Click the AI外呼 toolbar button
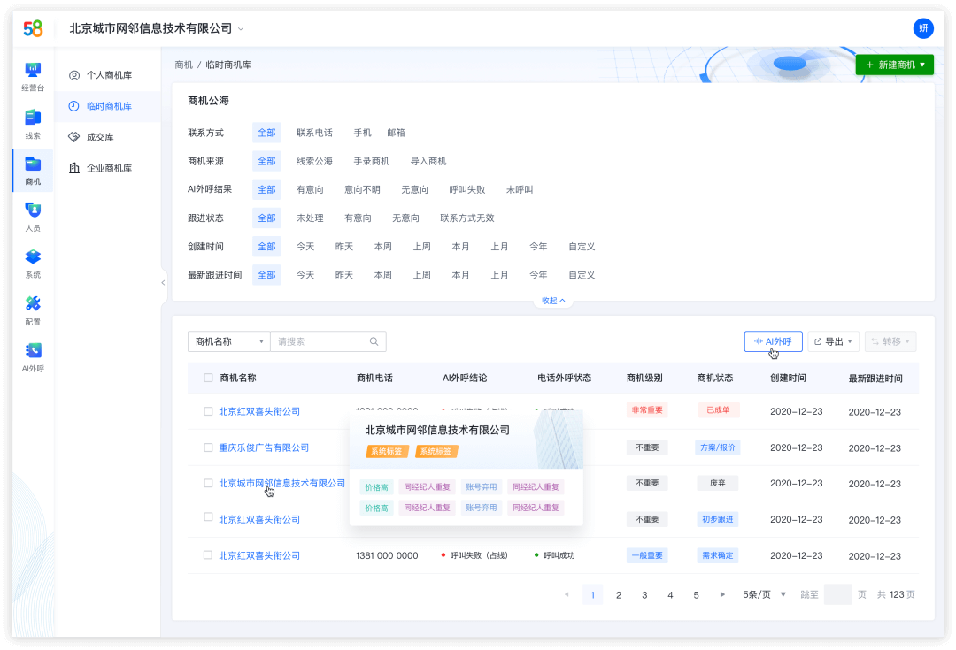 (773, 341)
